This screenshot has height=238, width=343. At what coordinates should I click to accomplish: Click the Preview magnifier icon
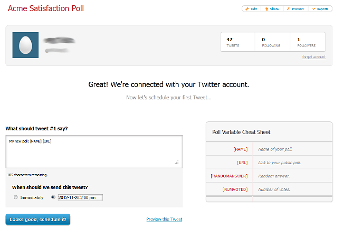click(x=288, y=9)
